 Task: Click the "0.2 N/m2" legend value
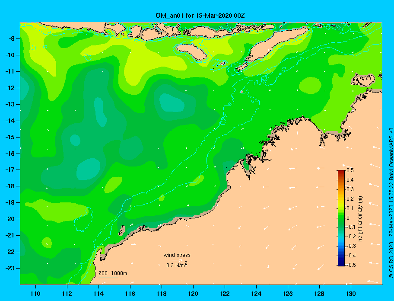point(177,265)
